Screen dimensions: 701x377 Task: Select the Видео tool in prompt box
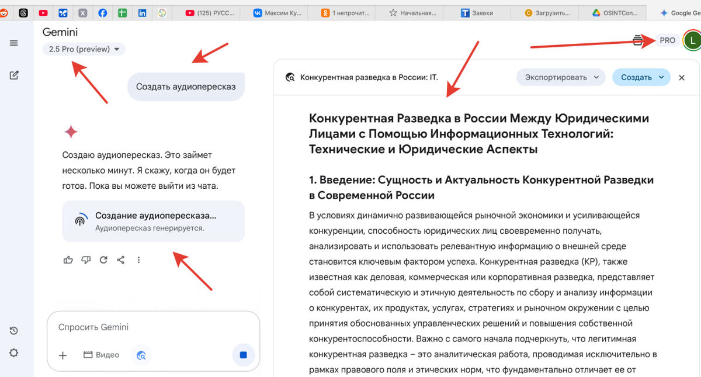pyautogui.click(x=101, y=355)
